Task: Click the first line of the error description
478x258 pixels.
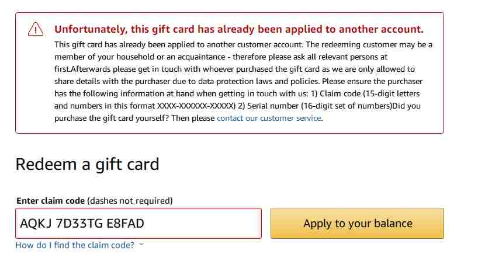Action: pos(243,45)
